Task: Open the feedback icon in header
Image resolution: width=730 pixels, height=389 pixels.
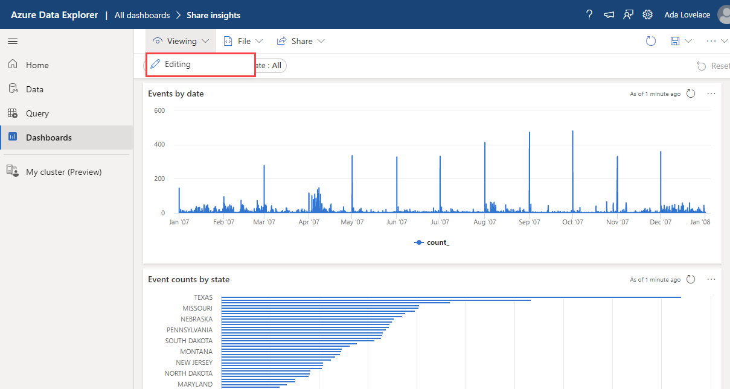Action: pyautogui.click(x=628, y=14)
